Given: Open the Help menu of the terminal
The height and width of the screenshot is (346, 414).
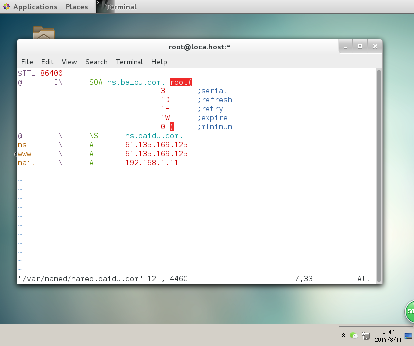Looking at the screenshot, I should [x=159, y=62].
